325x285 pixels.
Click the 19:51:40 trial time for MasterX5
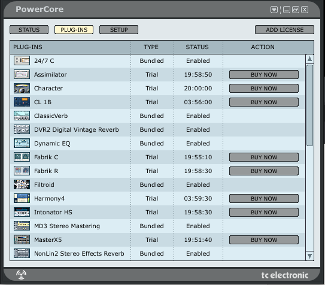point(198,240)
